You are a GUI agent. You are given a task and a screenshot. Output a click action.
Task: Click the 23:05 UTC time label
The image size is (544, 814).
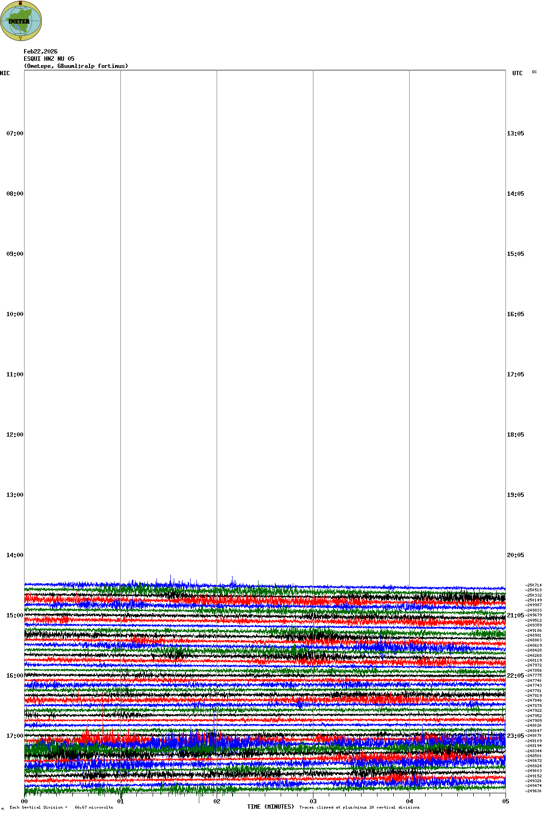pyautogui.click(x=515, y=736)
